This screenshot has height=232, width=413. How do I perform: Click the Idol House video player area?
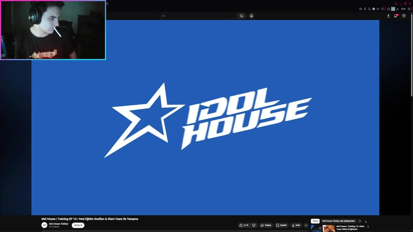[x=205, y=118]
